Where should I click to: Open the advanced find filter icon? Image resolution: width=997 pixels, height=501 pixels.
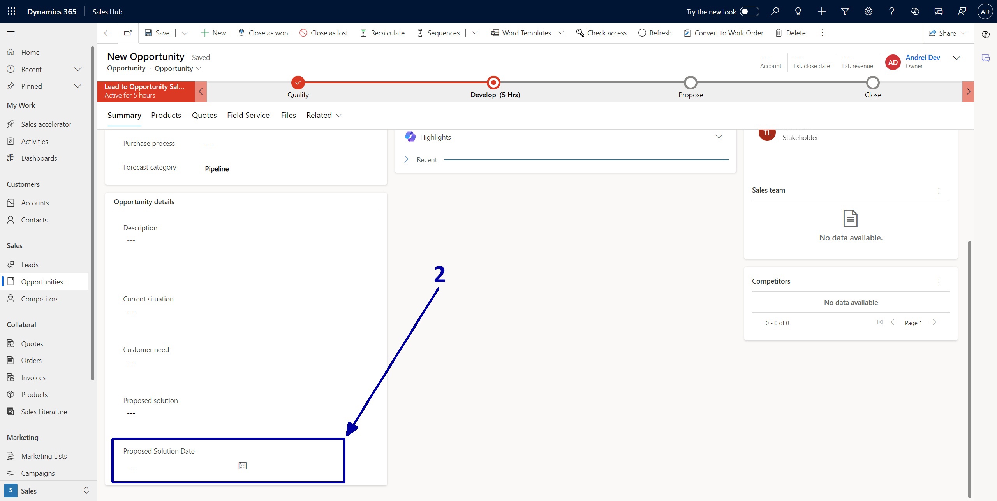pyautogui.click(x=845, y=11)
